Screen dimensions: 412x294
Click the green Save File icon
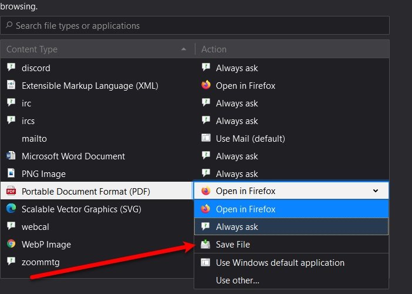[205, 245]
